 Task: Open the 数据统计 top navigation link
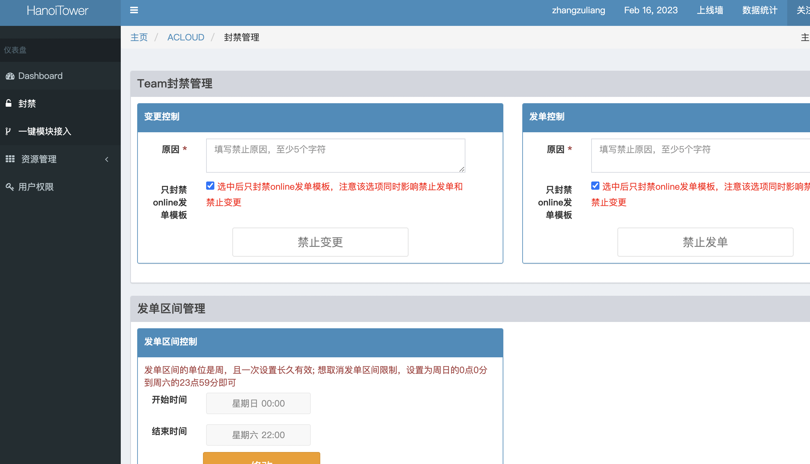(x=760, y=10)
